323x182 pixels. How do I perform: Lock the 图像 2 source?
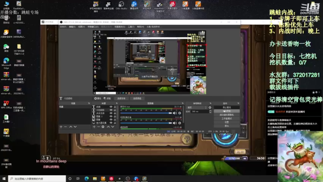coord(115,116)
